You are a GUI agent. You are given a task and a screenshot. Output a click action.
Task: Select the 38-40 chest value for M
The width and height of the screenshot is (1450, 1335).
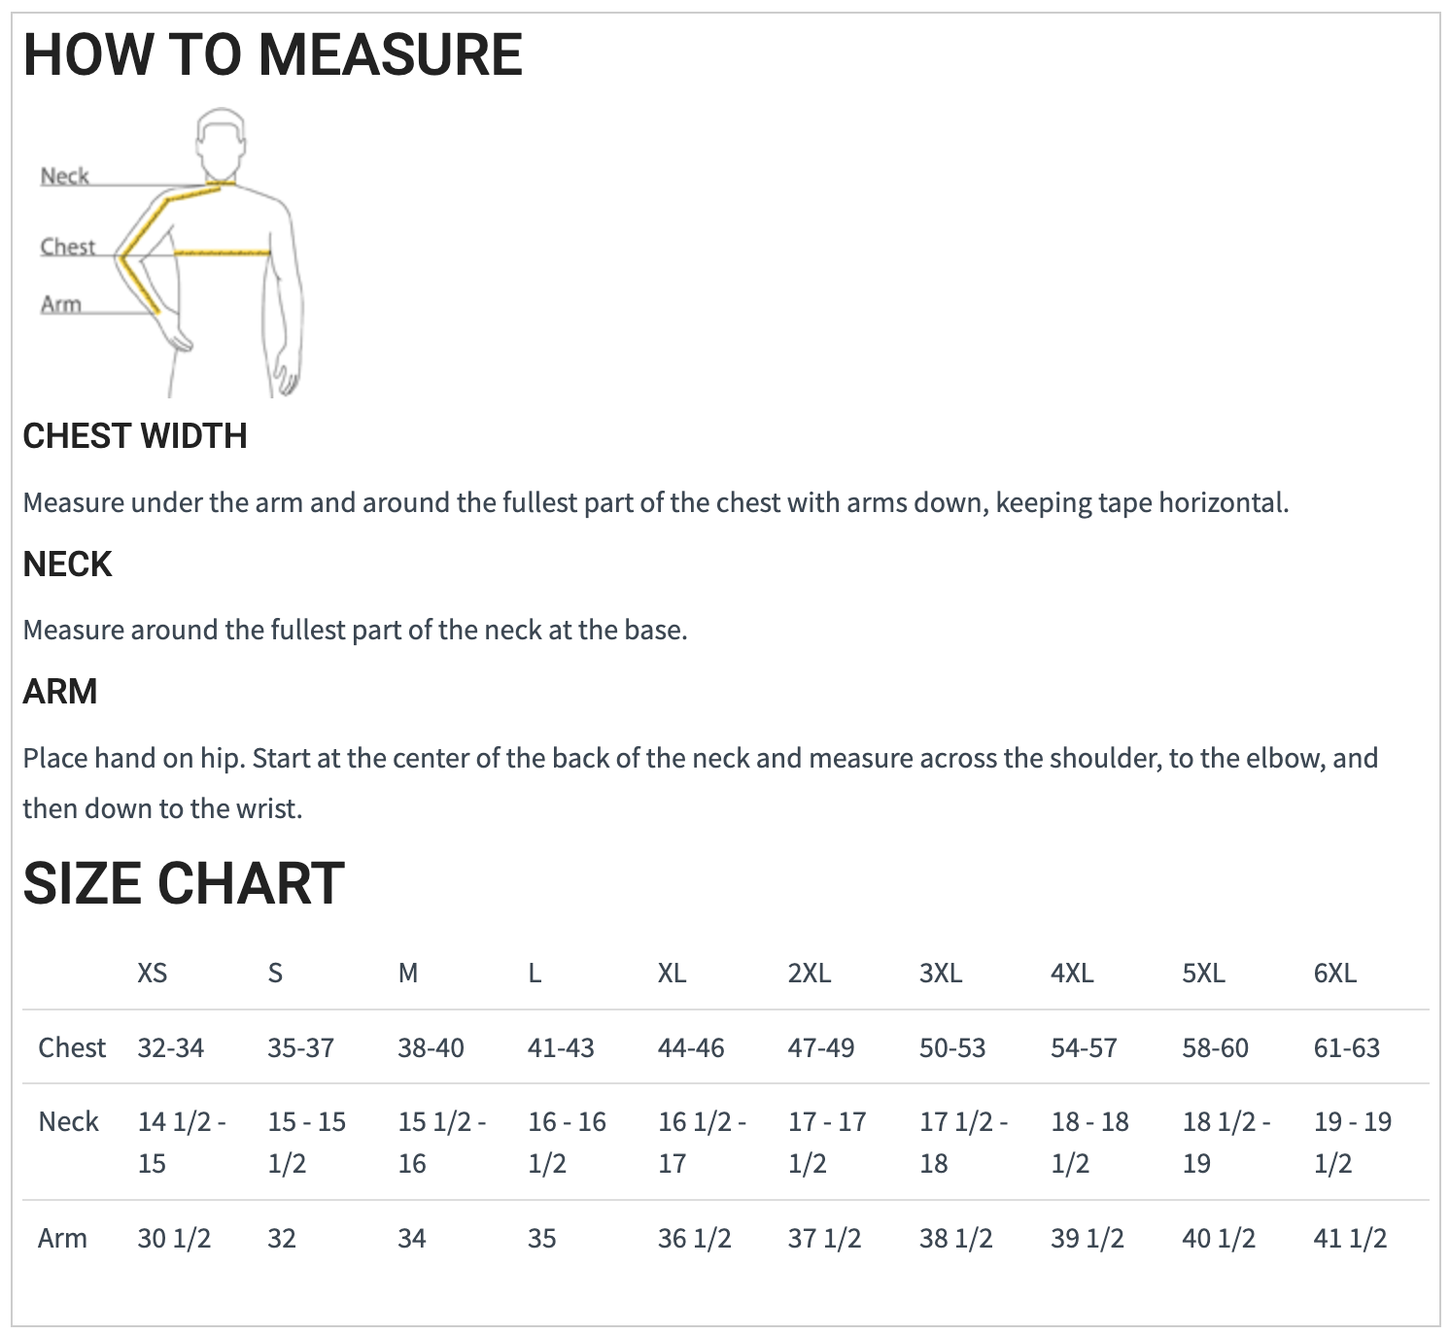pos(431,1047)
